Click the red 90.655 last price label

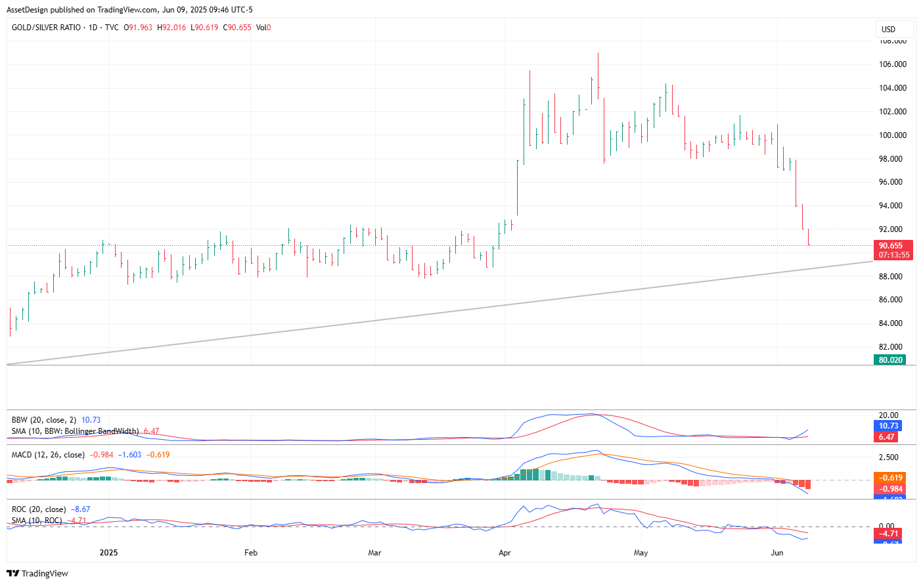[893, 246]
